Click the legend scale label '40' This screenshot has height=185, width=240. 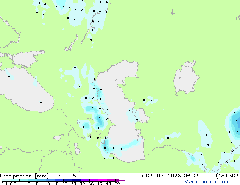click(x=100, y=183)
